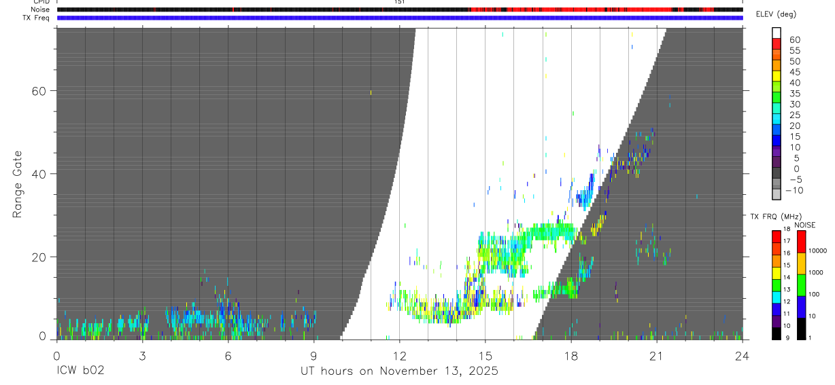Click the 'ICW b02' radar label
This screenshot has width=835, height=385.
click(x=80, y=371)
